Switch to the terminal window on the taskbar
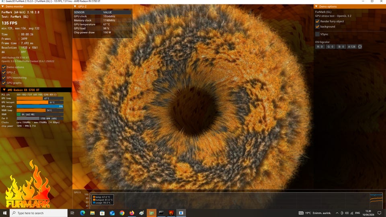The height and width of the screenshot is (217, 386). point(161,213)
